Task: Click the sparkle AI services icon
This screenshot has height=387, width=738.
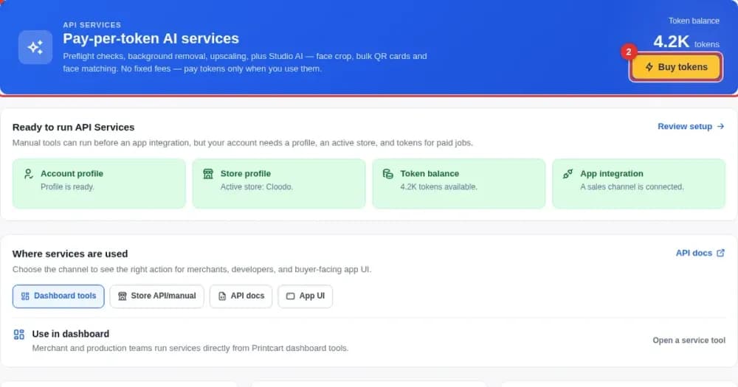Action: tap(35, 47)
